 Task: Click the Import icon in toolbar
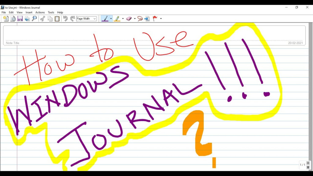click(27, 19)
